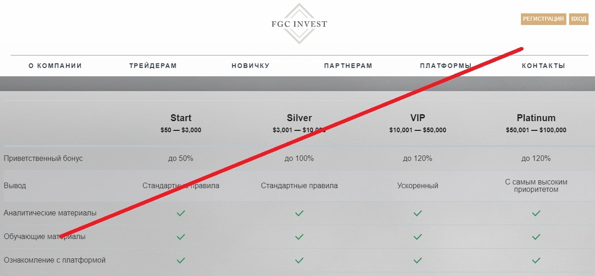Open the О КОМПАНИИ menu
This screenshot has height=276, width=595.
(55, 66)
